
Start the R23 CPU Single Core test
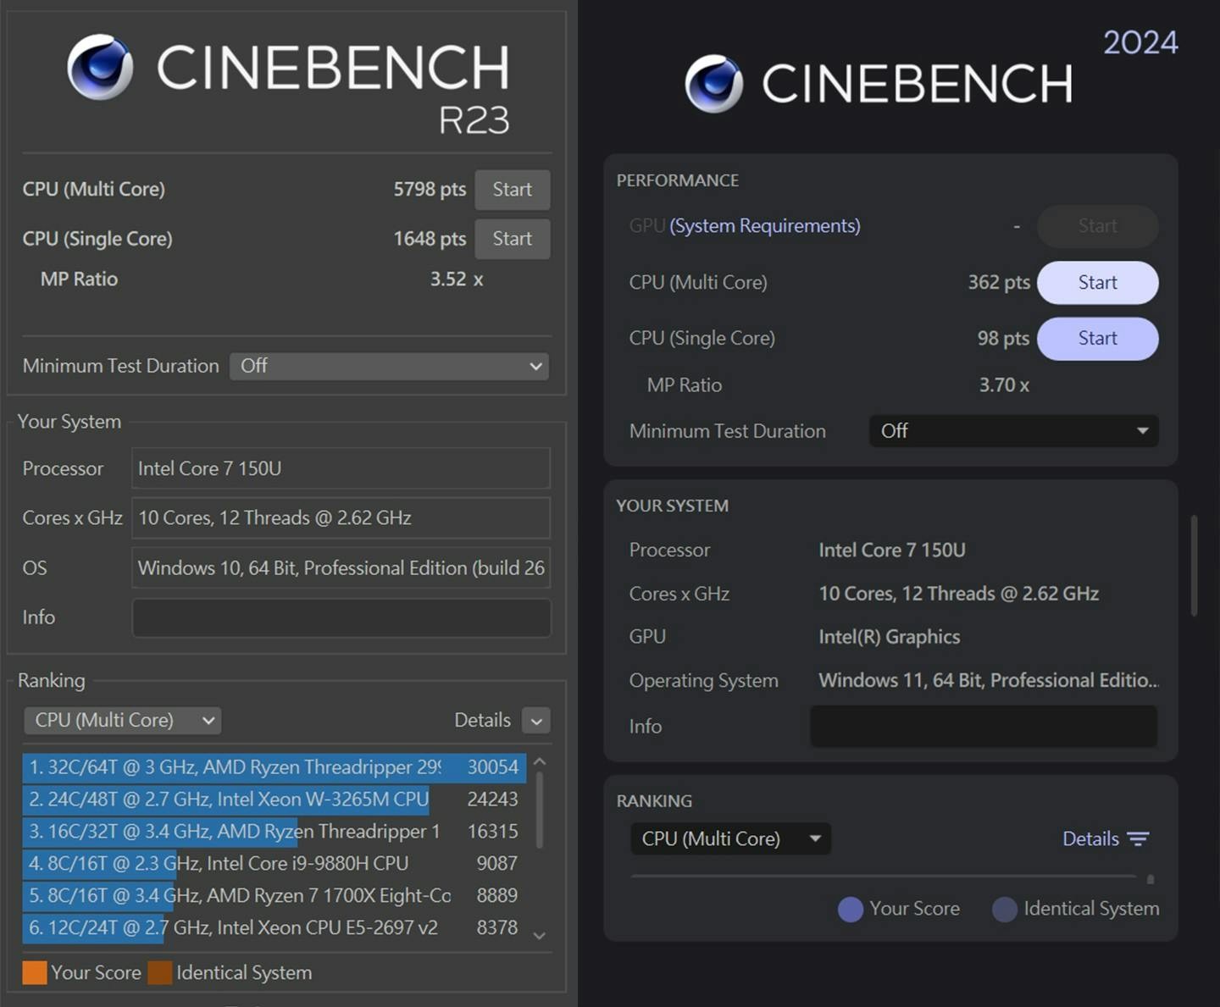pos(512,239)
